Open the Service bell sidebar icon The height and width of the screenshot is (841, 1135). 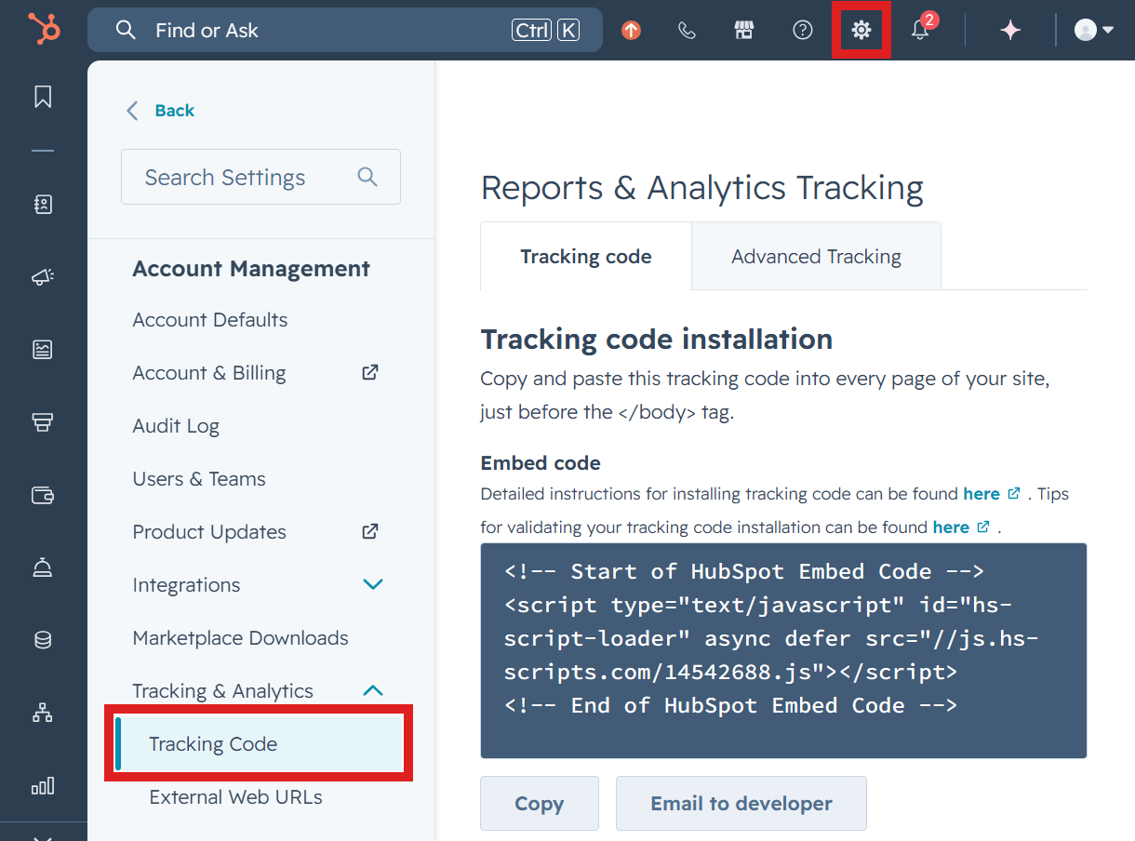[x=43, y=567]
